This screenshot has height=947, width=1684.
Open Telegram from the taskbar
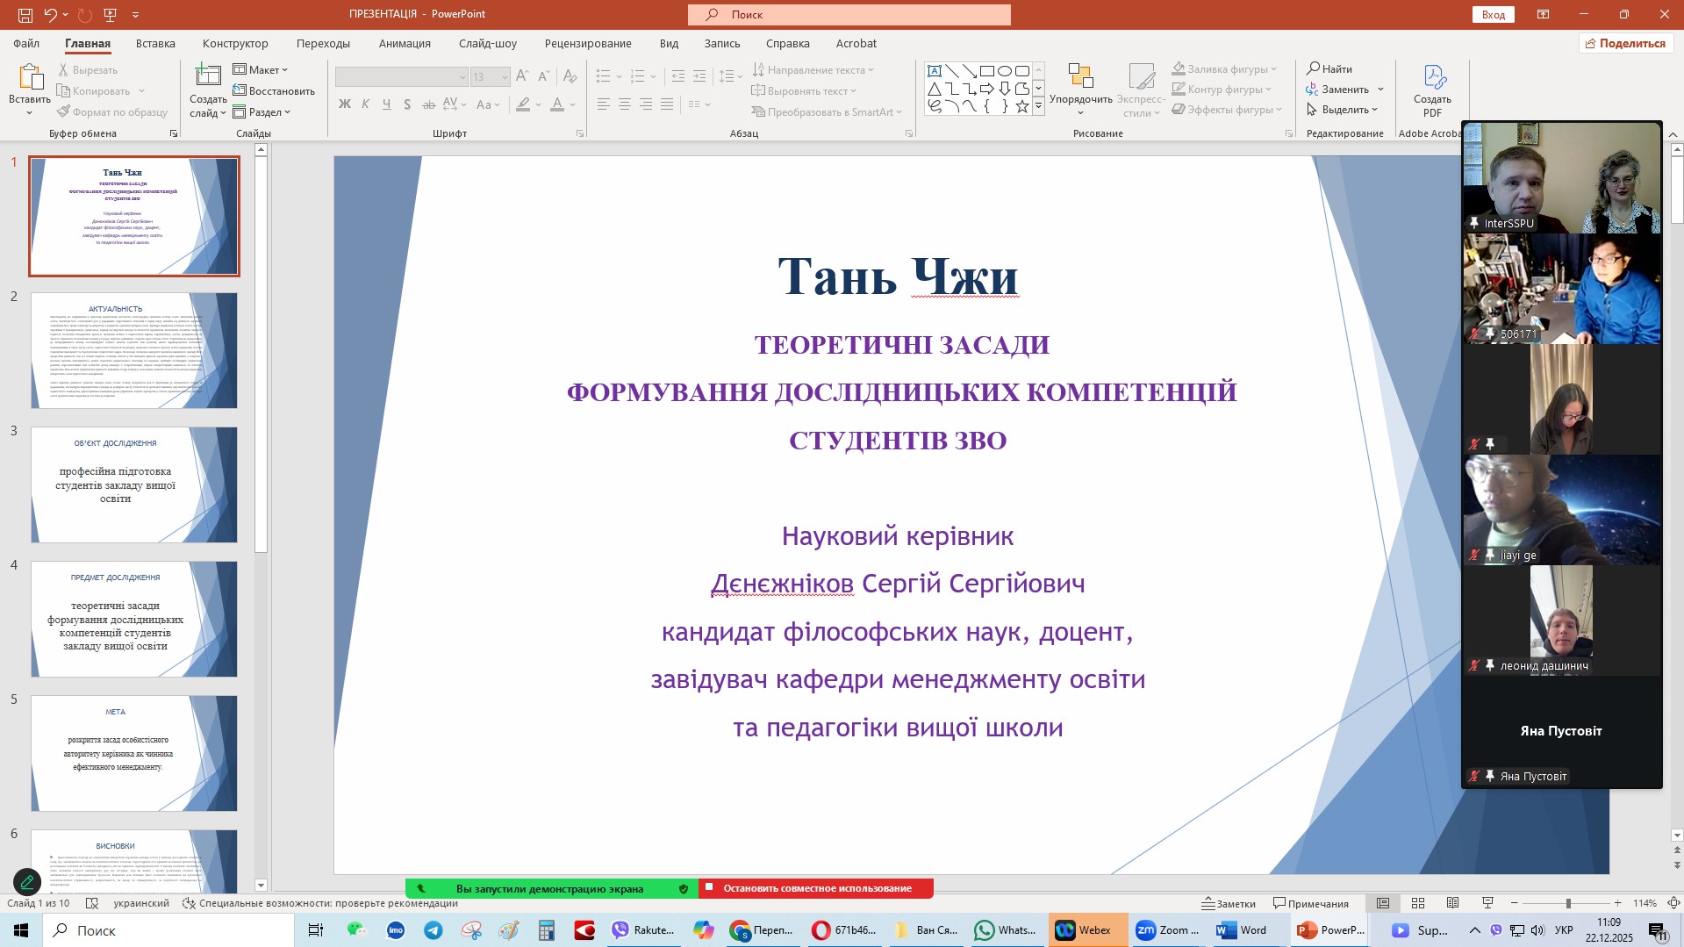[434, 930]
